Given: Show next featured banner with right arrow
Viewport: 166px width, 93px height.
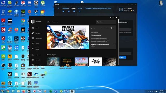Looking at the screenshot, I should coord(95,28).
